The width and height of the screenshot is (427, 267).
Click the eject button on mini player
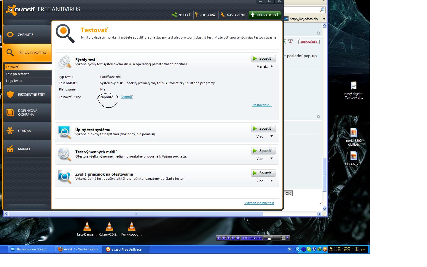(283, 238)
